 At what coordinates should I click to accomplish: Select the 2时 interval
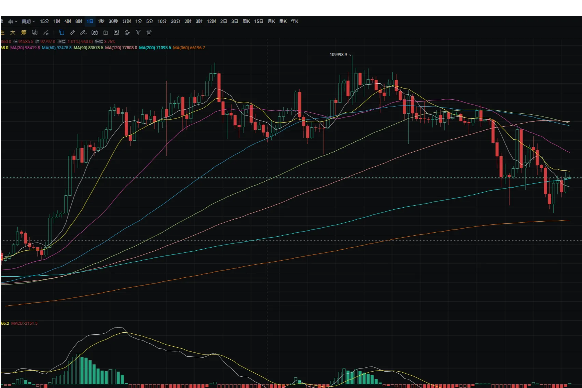188,22
